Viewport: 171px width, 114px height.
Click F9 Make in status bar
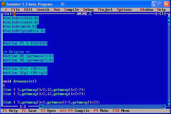pyautogui.click(x=101, y=111)
